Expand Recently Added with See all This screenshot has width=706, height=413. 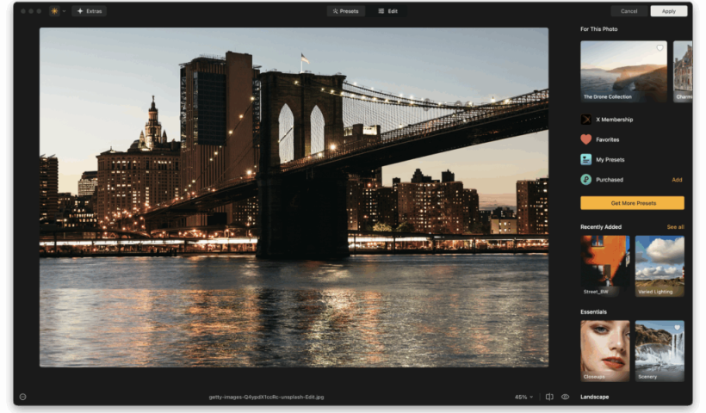675,227
